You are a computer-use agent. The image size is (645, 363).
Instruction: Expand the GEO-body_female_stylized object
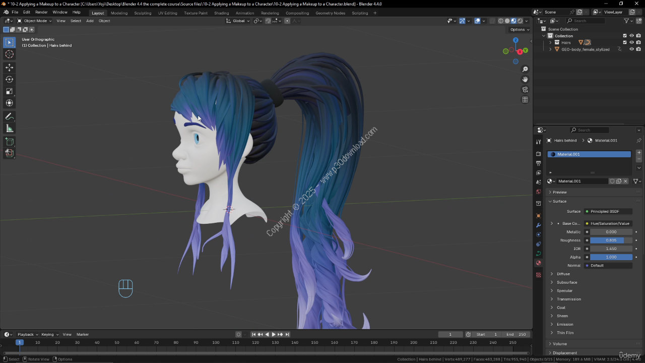click(550, 49)
